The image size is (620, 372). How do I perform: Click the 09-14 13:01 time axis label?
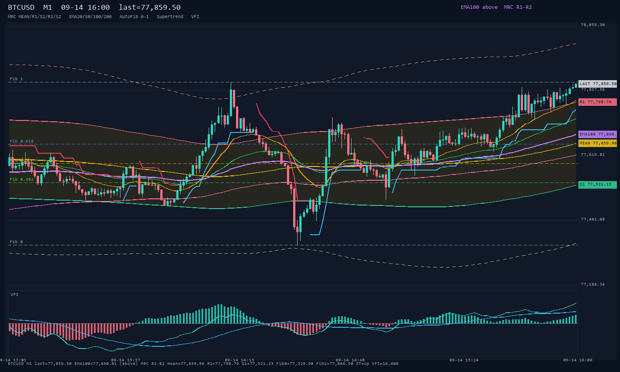coord(13,360)
